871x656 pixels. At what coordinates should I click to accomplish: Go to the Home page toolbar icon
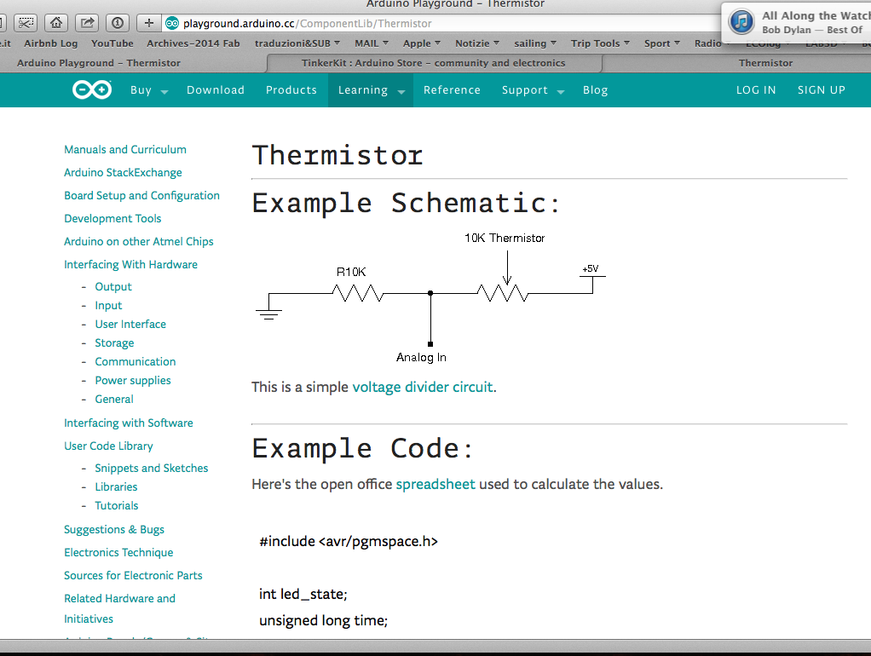click(56, 23)
